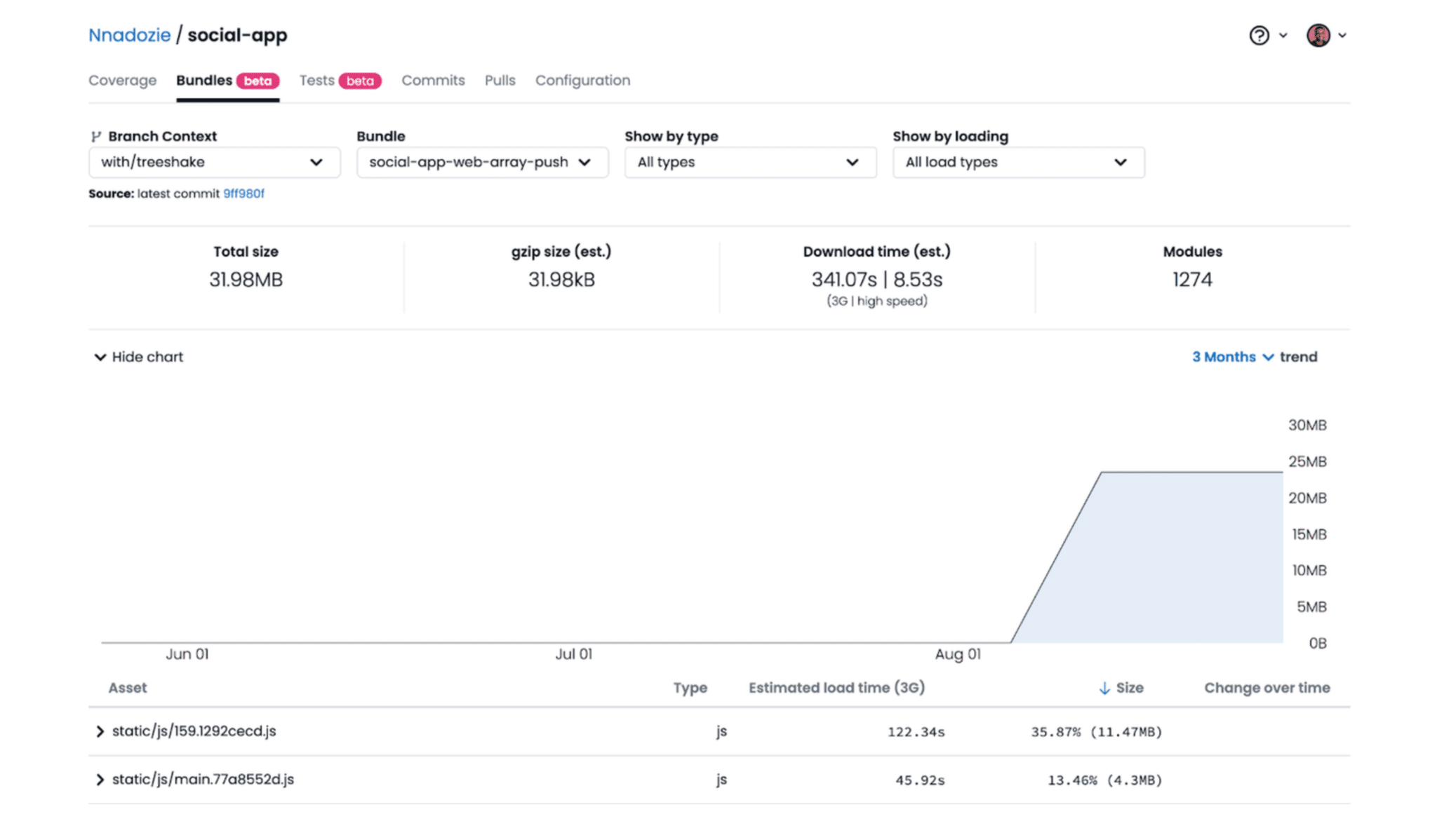The width and height of the screenshot is (1437, 814).
Task: Go to the Commits tab
Action: (x=433, y=80)
